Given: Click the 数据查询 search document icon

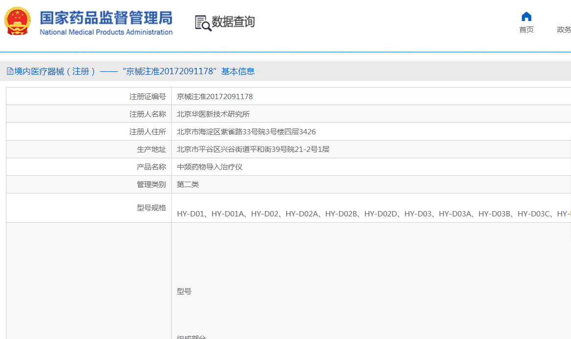Looking at the screenshot, I should [x=203, y=23].
